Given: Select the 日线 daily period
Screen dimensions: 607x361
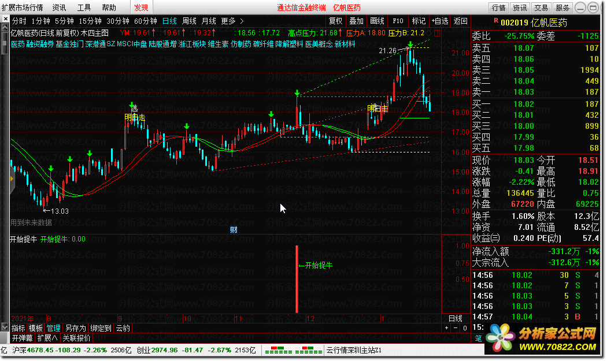Looking at the screenshot, I should pos(169,21).
